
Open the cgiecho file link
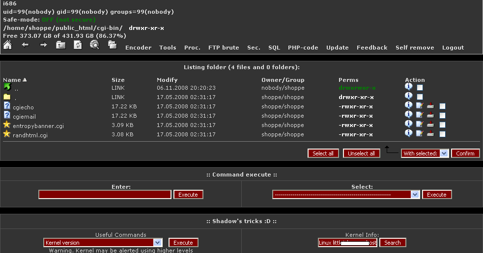pos(23,107)
